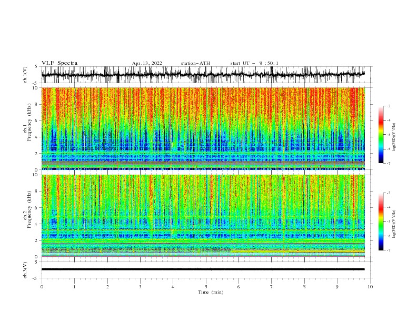Click the time axis tick label "8"
The height and width of the screenshot is (322, 417).
(304, 287)
